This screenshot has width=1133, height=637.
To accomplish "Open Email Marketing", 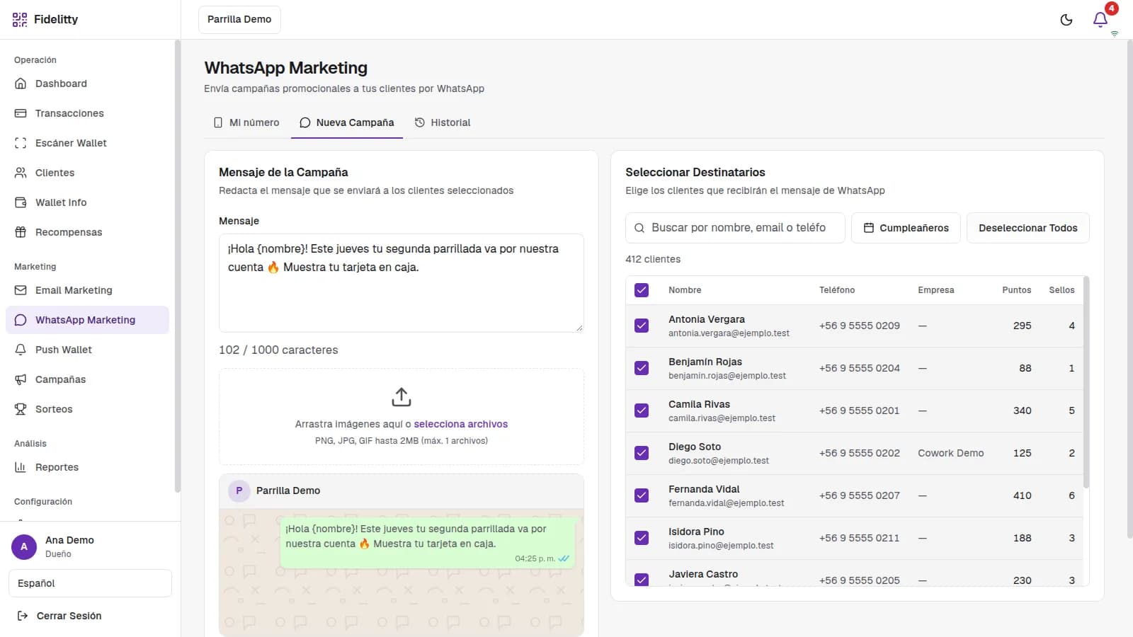I will [87, 290].
